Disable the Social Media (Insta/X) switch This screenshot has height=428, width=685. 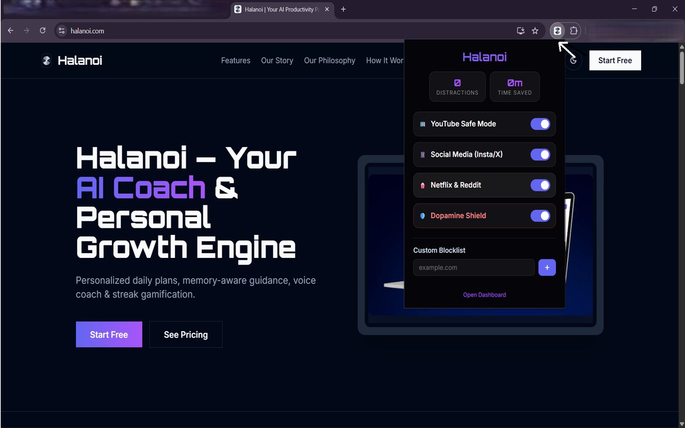click(x=540, y=155)
